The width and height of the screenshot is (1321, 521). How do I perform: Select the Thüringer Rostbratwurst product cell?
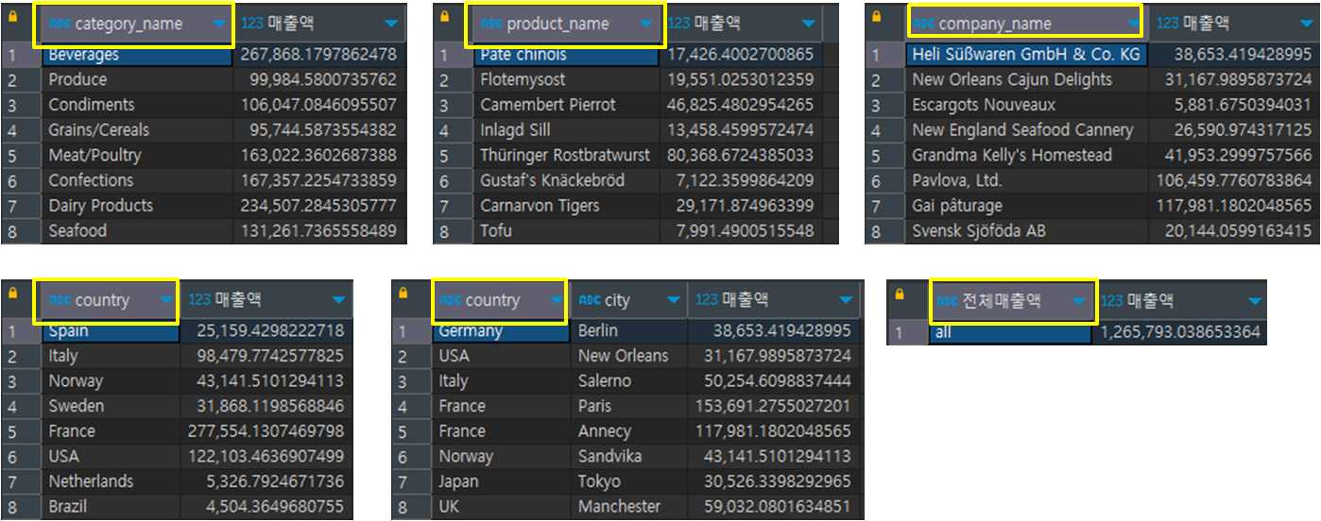[x=566, y=155]
